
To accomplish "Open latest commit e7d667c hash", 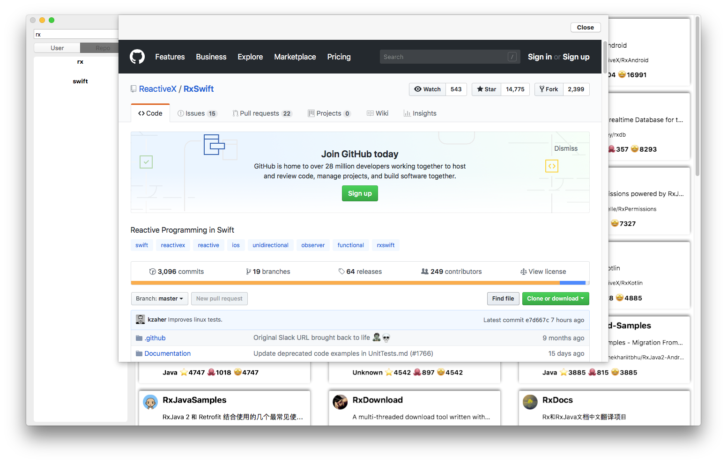I will [x=537, y=320].
